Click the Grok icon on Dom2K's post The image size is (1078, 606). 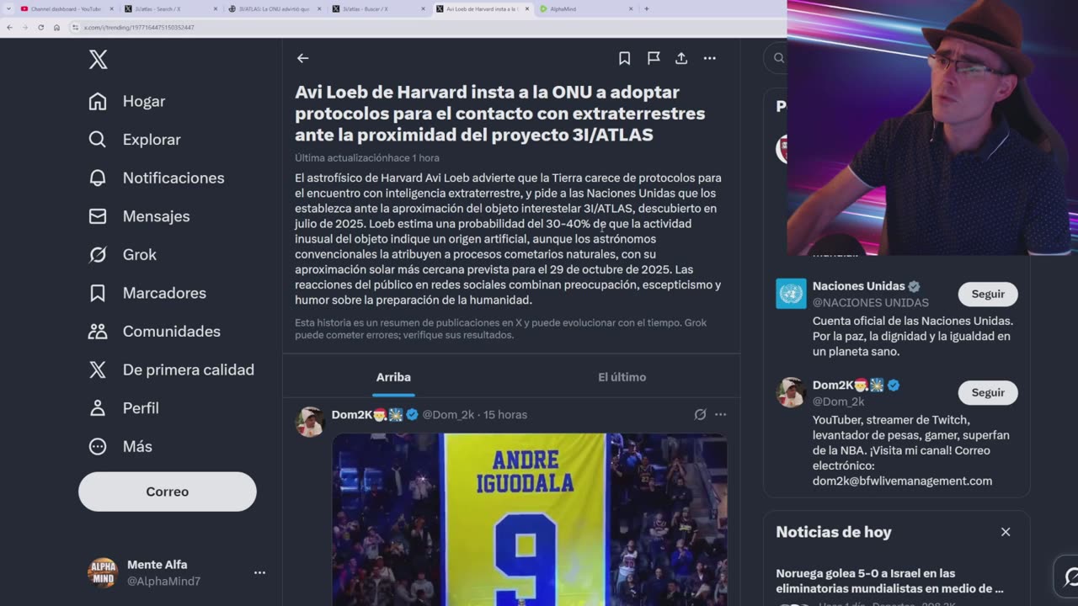coord(700,414)
